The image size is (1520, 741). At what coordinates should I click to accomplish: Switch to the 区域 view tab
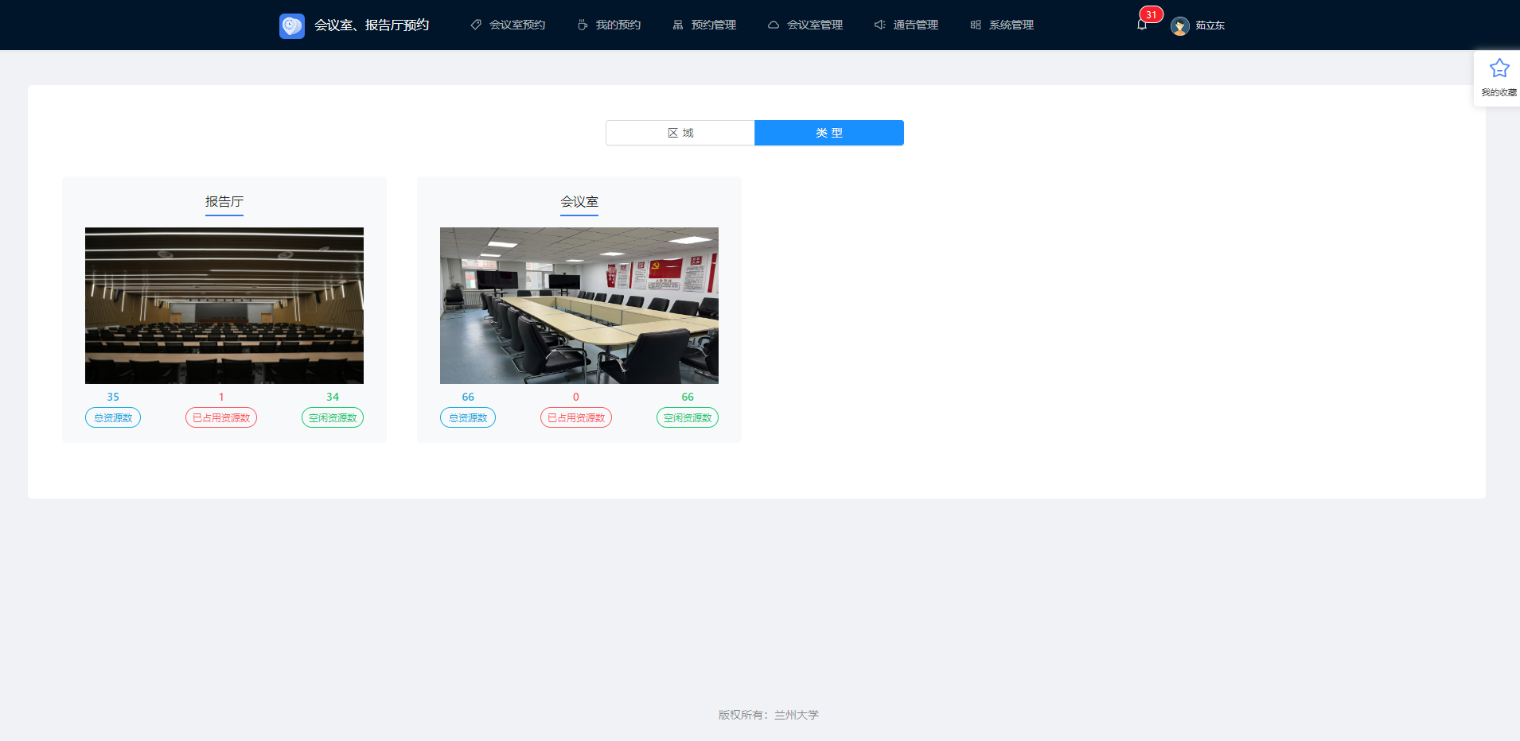(680, 133)
